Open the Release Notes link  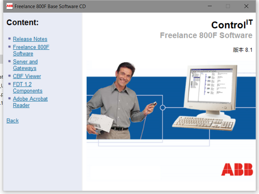click(30, 39)
